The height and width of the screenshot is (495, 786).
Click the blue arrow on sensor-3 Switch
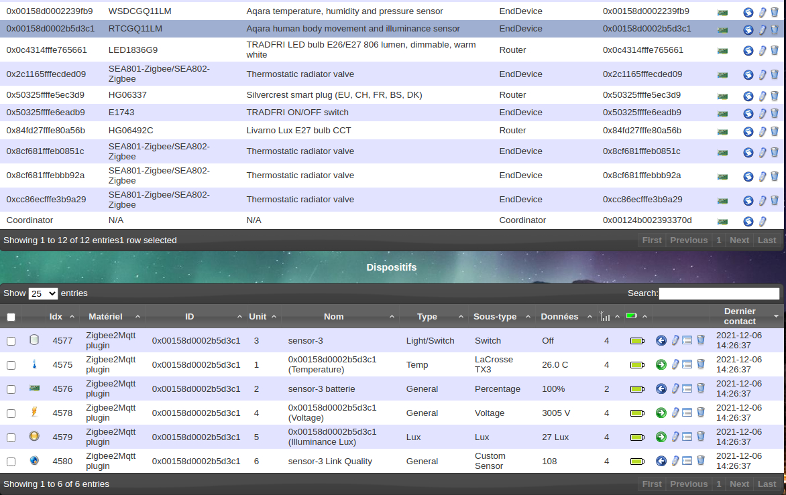661,340
